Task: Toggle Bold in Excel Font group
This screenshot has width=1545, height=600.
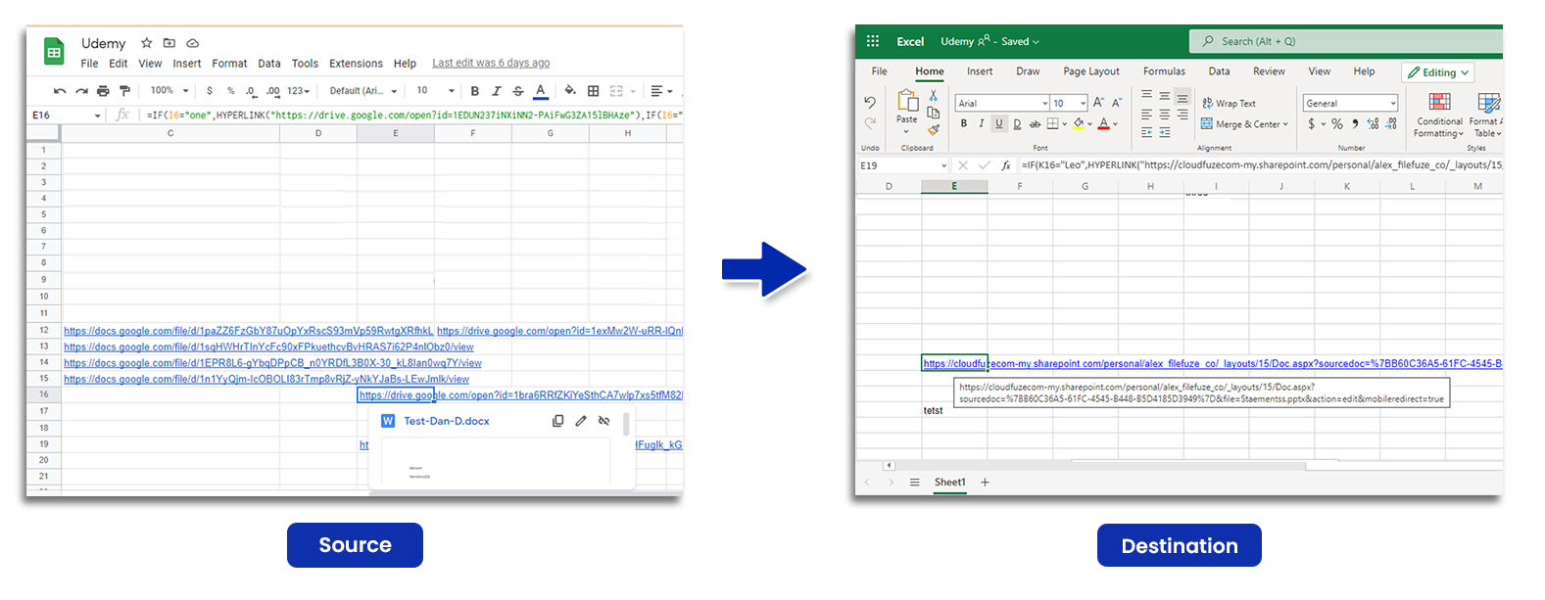Action: pos(964,123)
